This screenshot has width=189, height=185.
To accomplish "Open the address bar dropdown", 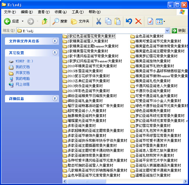I will [x=167, y=31].
